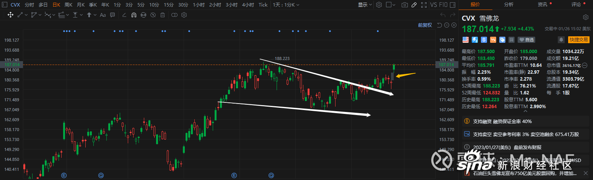Viewport: 593px width, 180px height.
Task: Reset chart zoom with the rotate icon
Action: coord(439,25)
